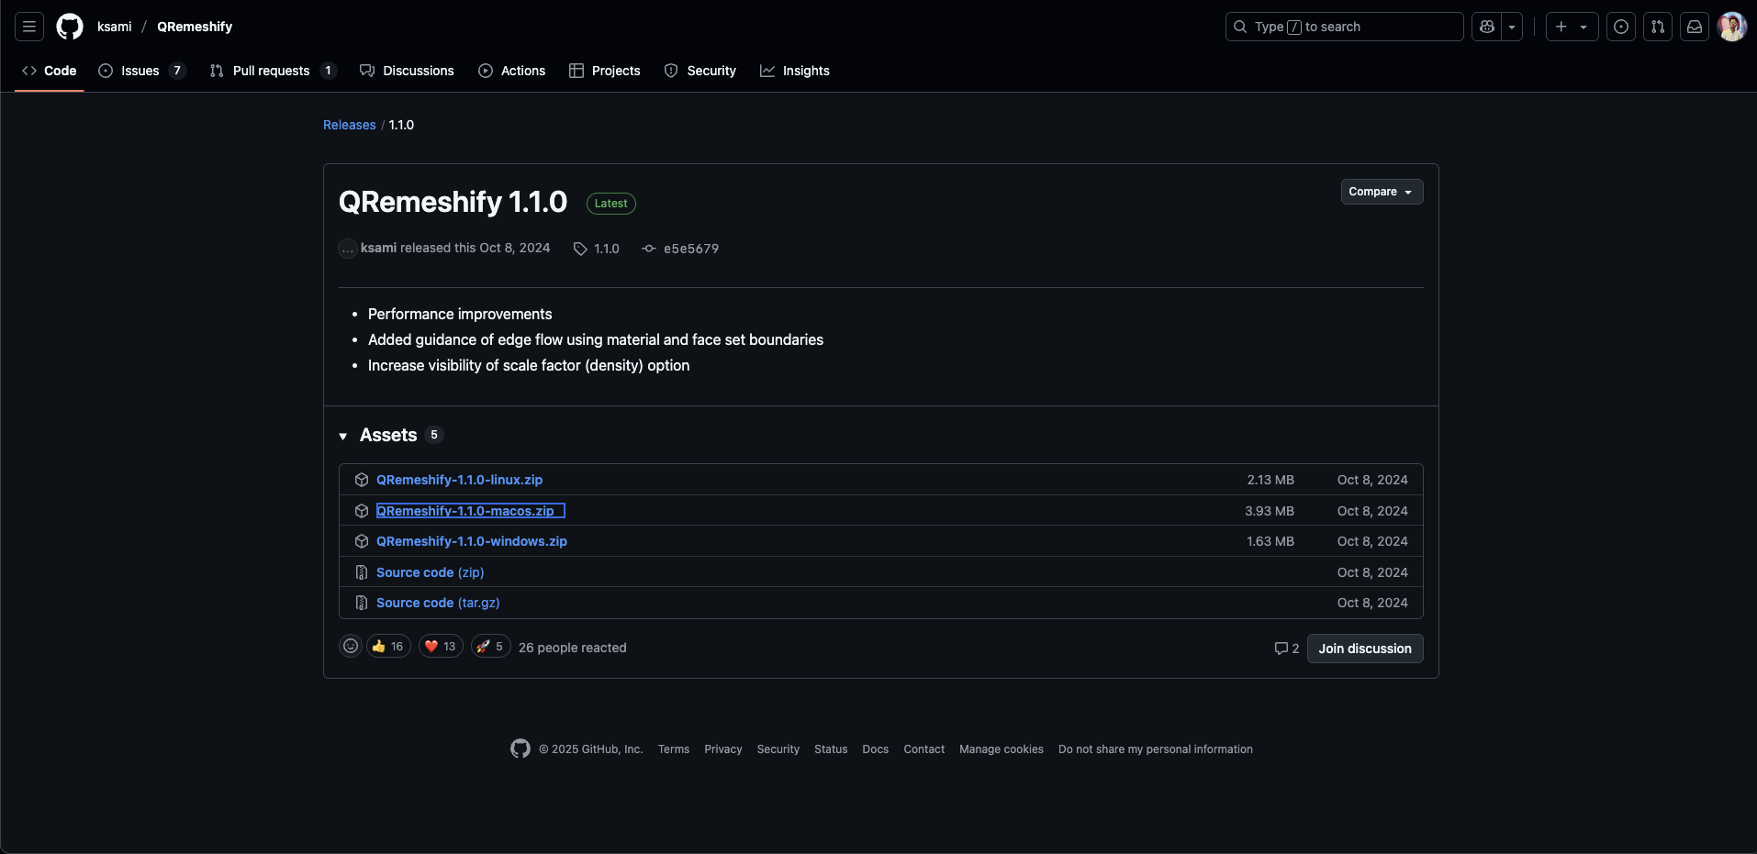
Task: Download QRemeshify-1.1.0-macos.zip
Action: (x=465, y=511)
